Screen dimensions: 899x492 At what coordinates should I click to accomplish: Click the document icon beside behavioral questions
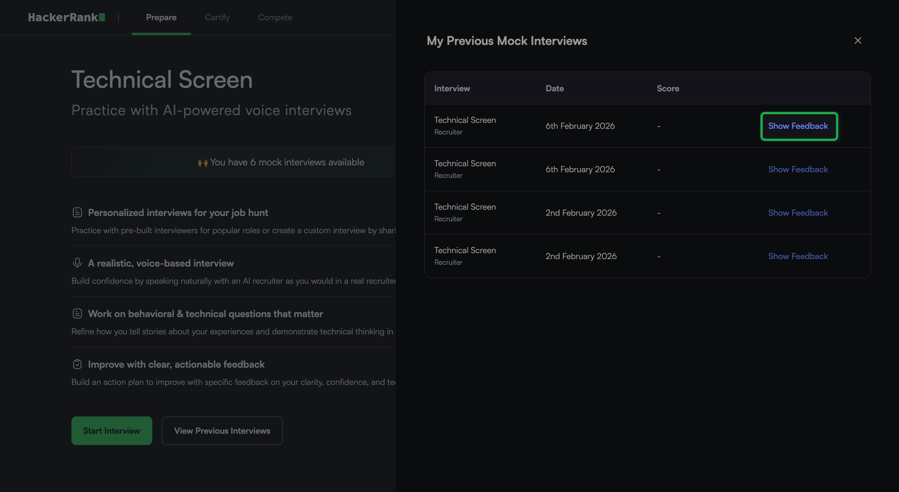click(x=77, y=313)
